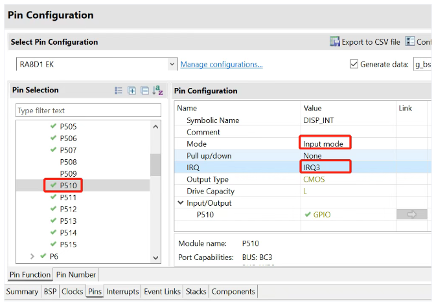Viewport: 434px width, 306px height.
Task: Open the Components tab
Action: [233, 291]
